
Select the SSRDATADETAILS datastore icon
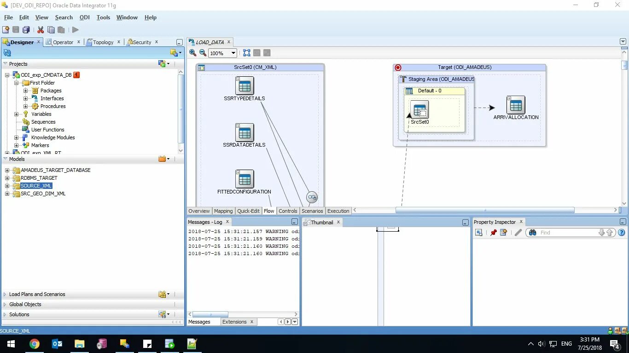click(245, 133)
